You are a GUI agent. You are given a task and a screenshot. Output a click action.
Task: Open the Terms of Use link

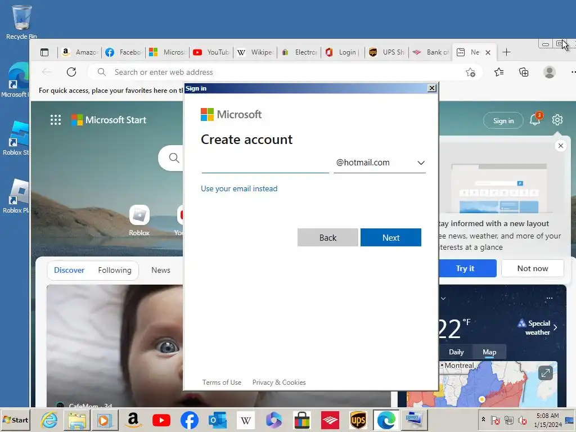[x=222, y=382]
